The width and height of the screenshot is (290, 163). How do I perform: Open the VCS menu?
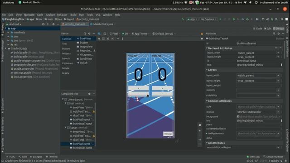[x=98, y=15]
